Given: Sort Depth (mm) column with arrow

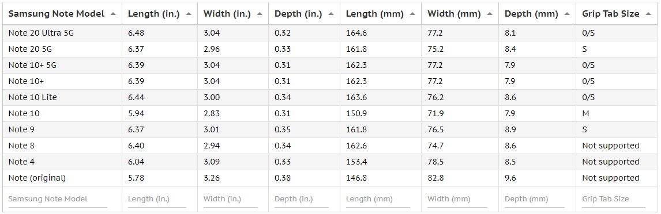Looking at the screenshot, I should coord(567,14).
